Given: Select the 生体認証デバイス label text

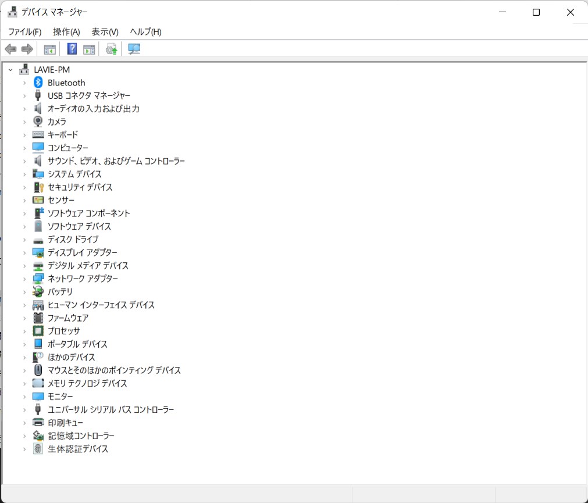Looking at the screenshot, I should click(78, 449).
